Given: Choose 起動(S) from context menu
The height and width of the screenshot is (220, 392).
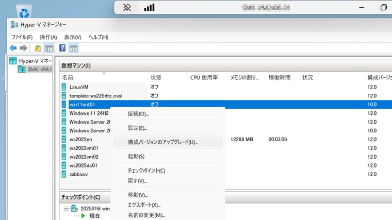Looking at the screenshot, I should 168,156.
